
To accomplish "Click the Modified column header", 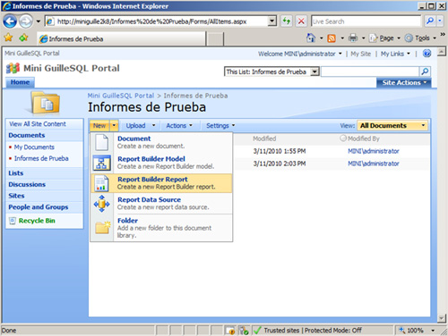I will click(264, 139).
